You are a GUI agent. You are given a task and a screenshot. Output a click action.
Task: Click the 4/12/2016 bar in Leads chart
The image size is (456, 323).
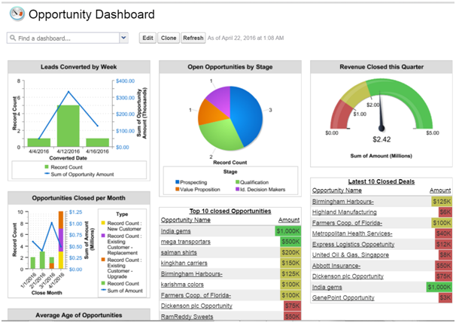coord(68,126)
